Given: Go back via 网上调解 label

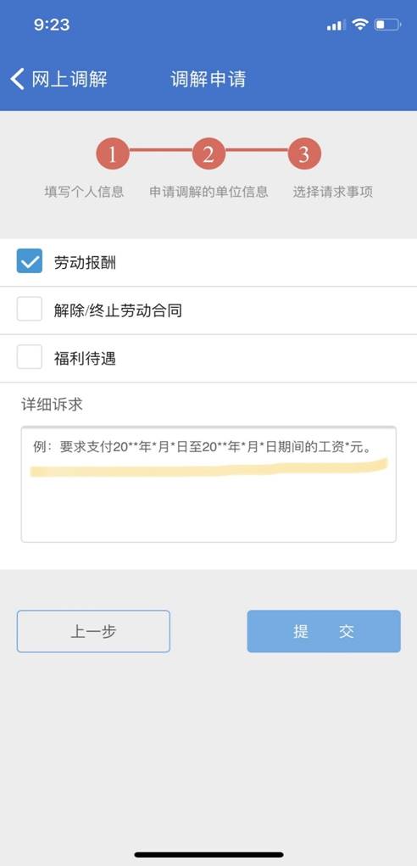Looking at the screenshot, I should coord(69,79).
